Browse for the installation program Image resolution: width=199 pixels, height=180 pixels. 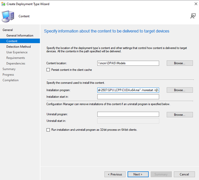point(180,90)
